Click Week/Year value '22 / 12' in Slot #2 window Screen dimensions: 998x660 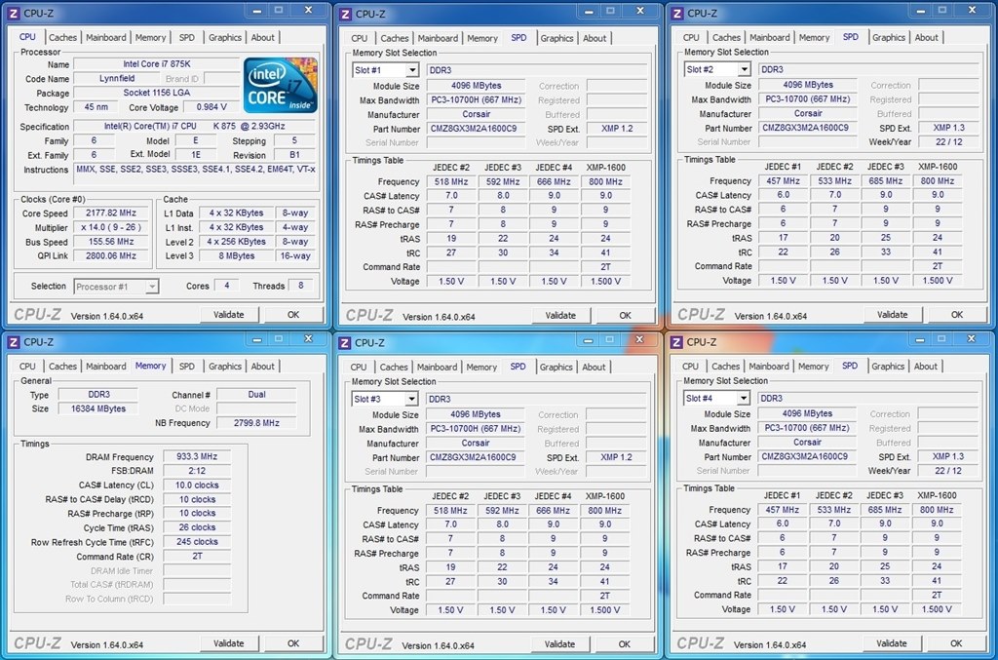click(x=949, y=142)
